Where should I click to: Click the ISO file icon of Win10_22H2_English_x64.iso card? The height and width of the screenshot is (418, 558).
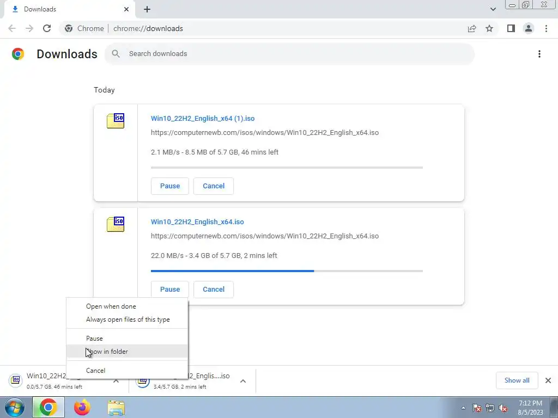click(x=116, y=224)
